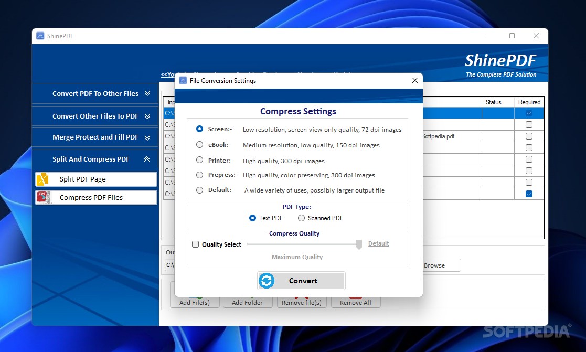Click the compress quality slider thumb
Image resolution: width=586 pixels, height=352 pixels.
coord(359,244)
